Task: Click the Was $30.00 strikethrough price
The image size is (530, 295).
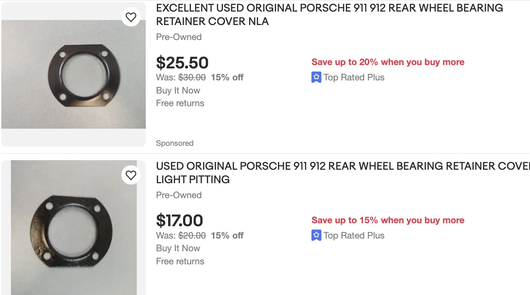Action: [x=192, y=77]
